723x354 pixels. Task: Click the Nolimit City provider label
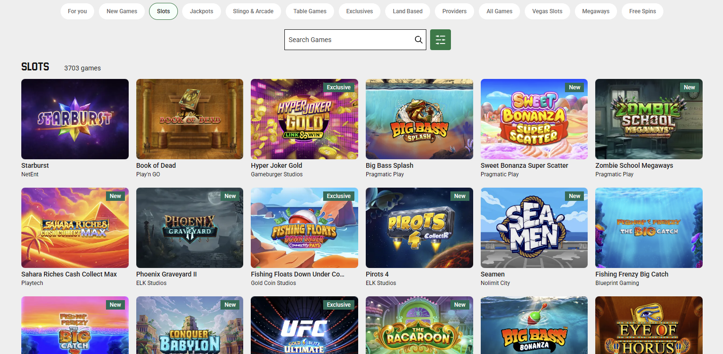point(495,283)
